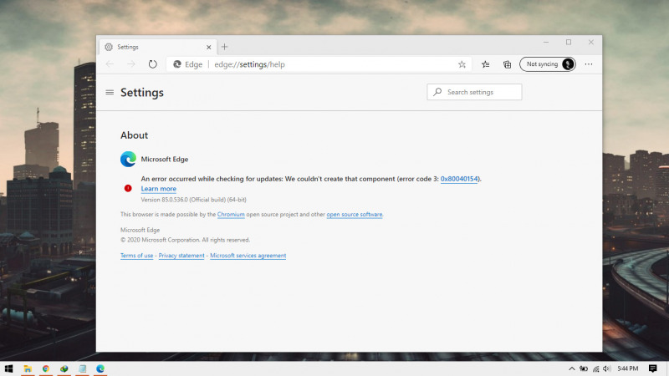Click the Version 85.0.536.0 text
Viewport: 669px width, 376px height.
coord(194,200)
